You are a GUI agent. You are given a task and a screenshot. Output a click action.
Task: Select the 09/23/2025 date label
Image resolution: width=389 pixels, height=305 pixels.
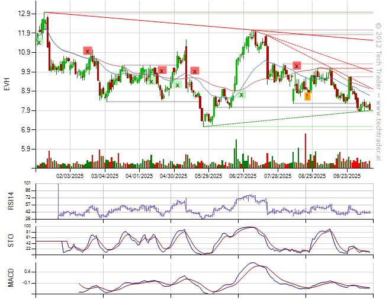347,176
